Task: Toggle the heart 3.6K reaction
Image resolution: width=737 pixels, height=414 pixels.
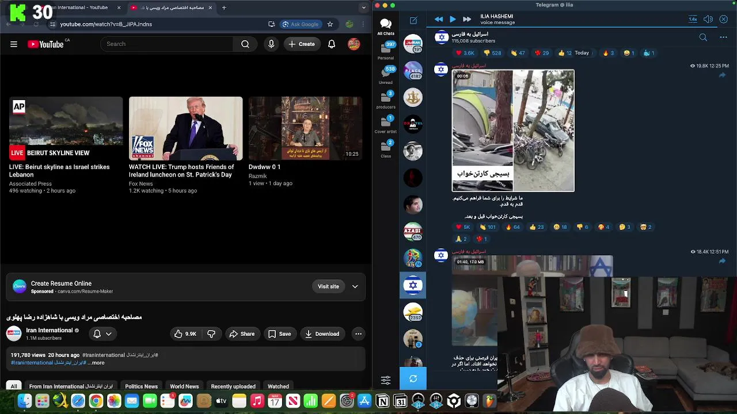Action: click(465, 53)
